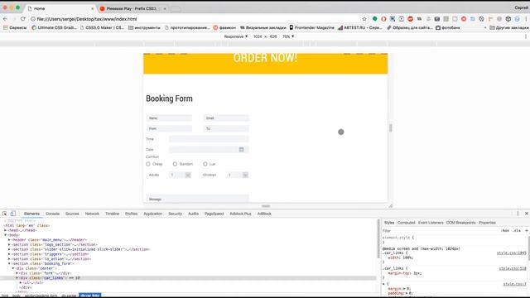
Task: Open the Application tab in DevTools
Action: pos(152,214)
